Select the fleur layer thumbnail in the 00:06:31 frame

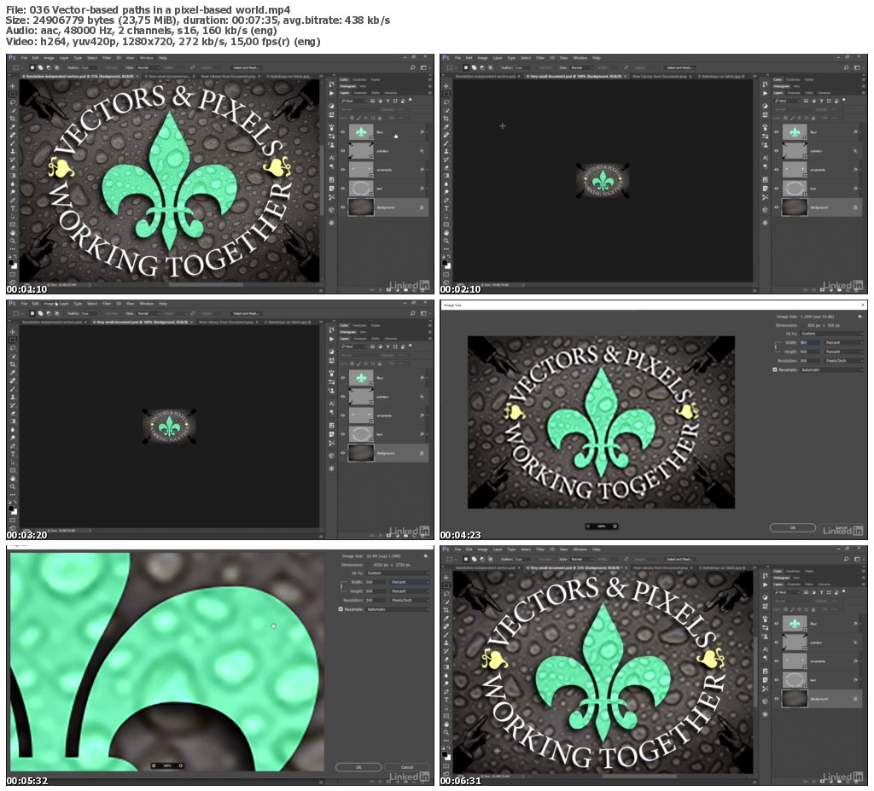coord(795,623)
